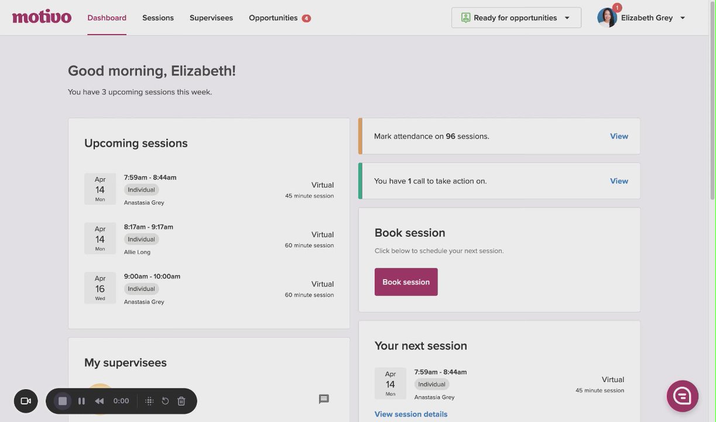Expand the Ready for opportunities dropdown
Viewport: 716px width, 422px height.
tap(516, 18)
